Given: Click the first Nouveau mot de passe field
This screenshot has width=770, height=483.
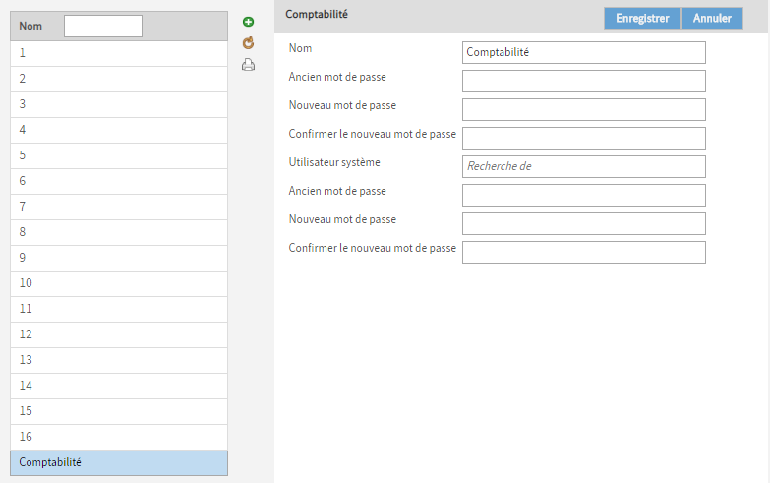Looking at the screenshot, I should pyautogui.click(x=584, y=109).
